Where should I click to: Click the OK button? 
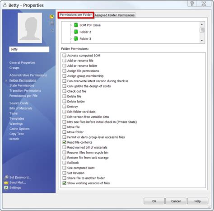154,201
